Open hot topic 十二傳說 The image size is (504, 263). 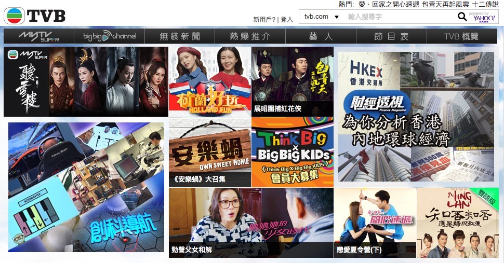(485, 4)
